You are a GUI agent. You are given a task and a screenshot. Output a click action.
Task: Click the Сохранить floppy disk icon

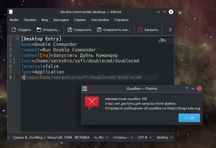pos(70,30)
